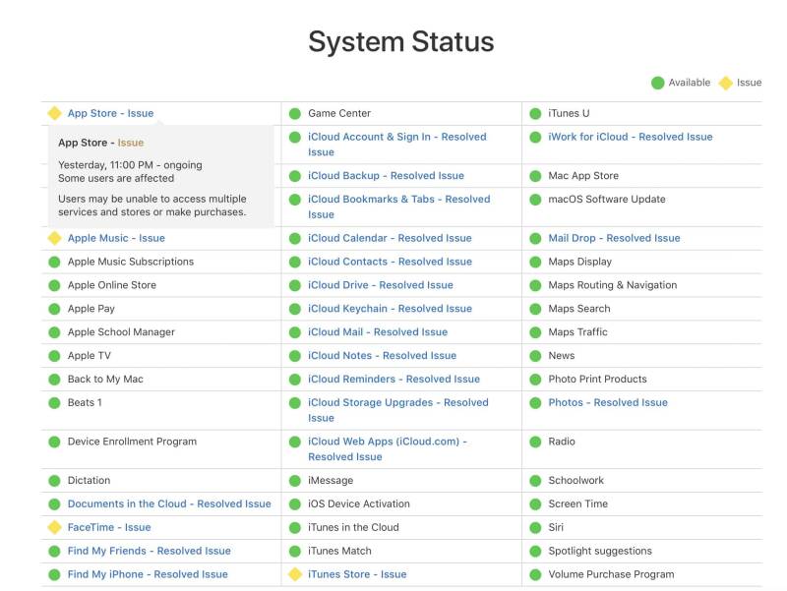
Task: Click the green dot beside Apple TV
Action: (x=54, y=356)
